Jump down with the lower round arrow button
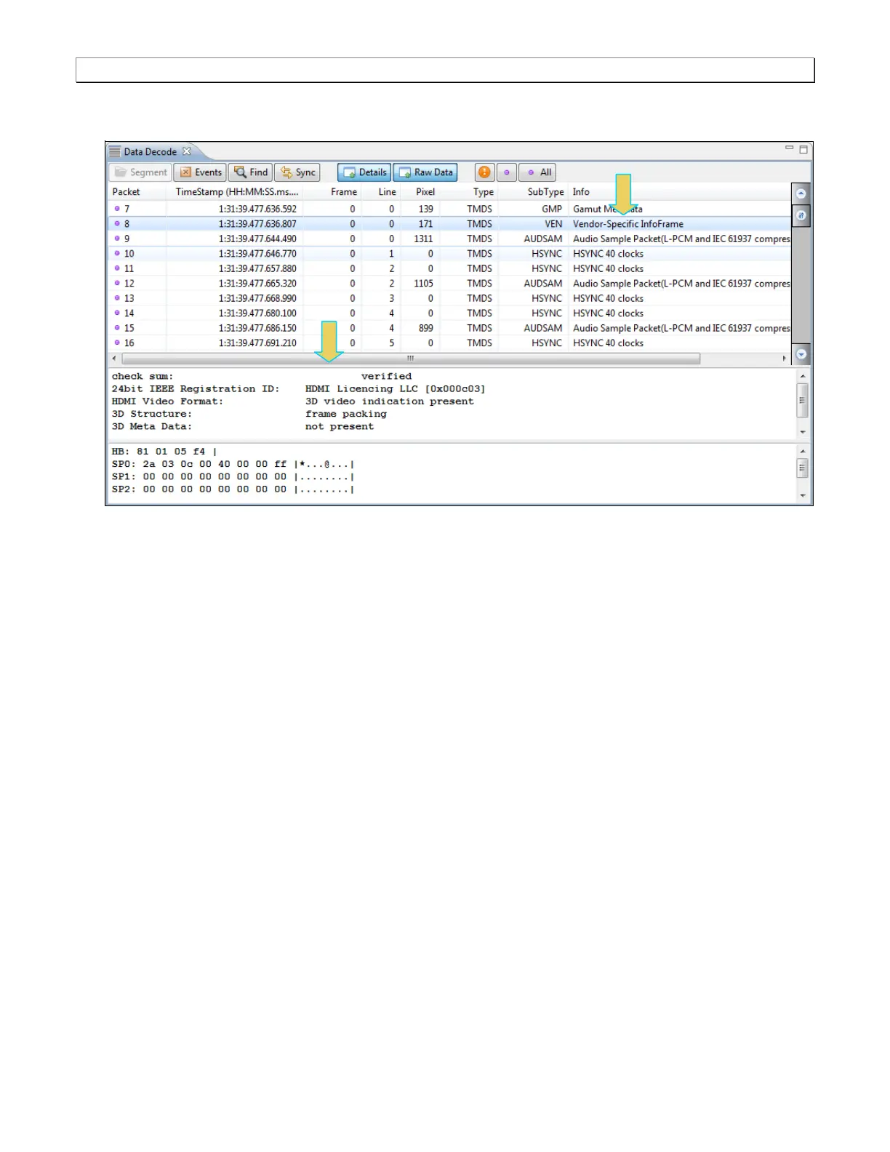This screenshot has height=1152, width=890. click(801, 354)
